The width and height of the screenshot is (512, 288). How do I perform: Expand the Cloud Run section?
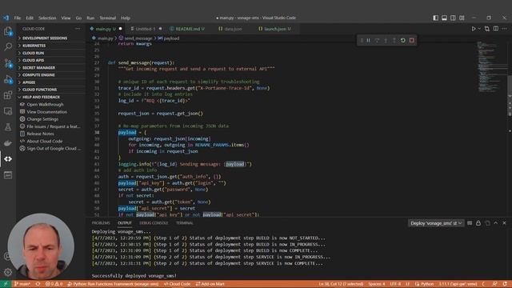pyautogui.click(x=51, y=53)
